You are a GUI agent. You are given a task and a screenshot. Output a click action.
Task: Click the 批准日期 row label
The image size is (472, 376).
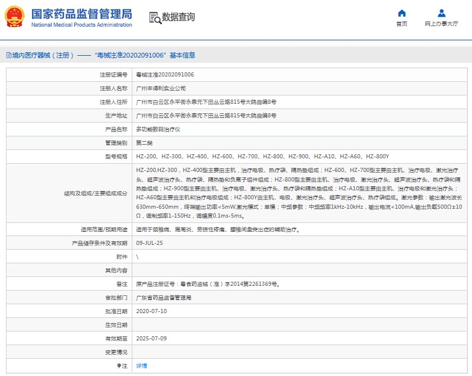[116, 311]
